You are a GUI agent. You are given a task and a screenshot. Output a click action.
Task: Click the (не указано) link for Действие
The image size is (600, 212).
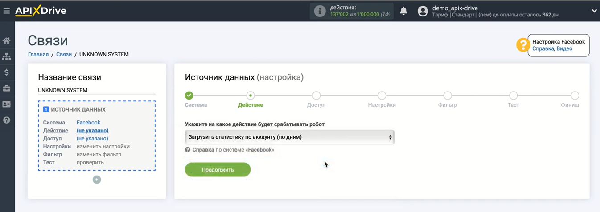point(93,131)
